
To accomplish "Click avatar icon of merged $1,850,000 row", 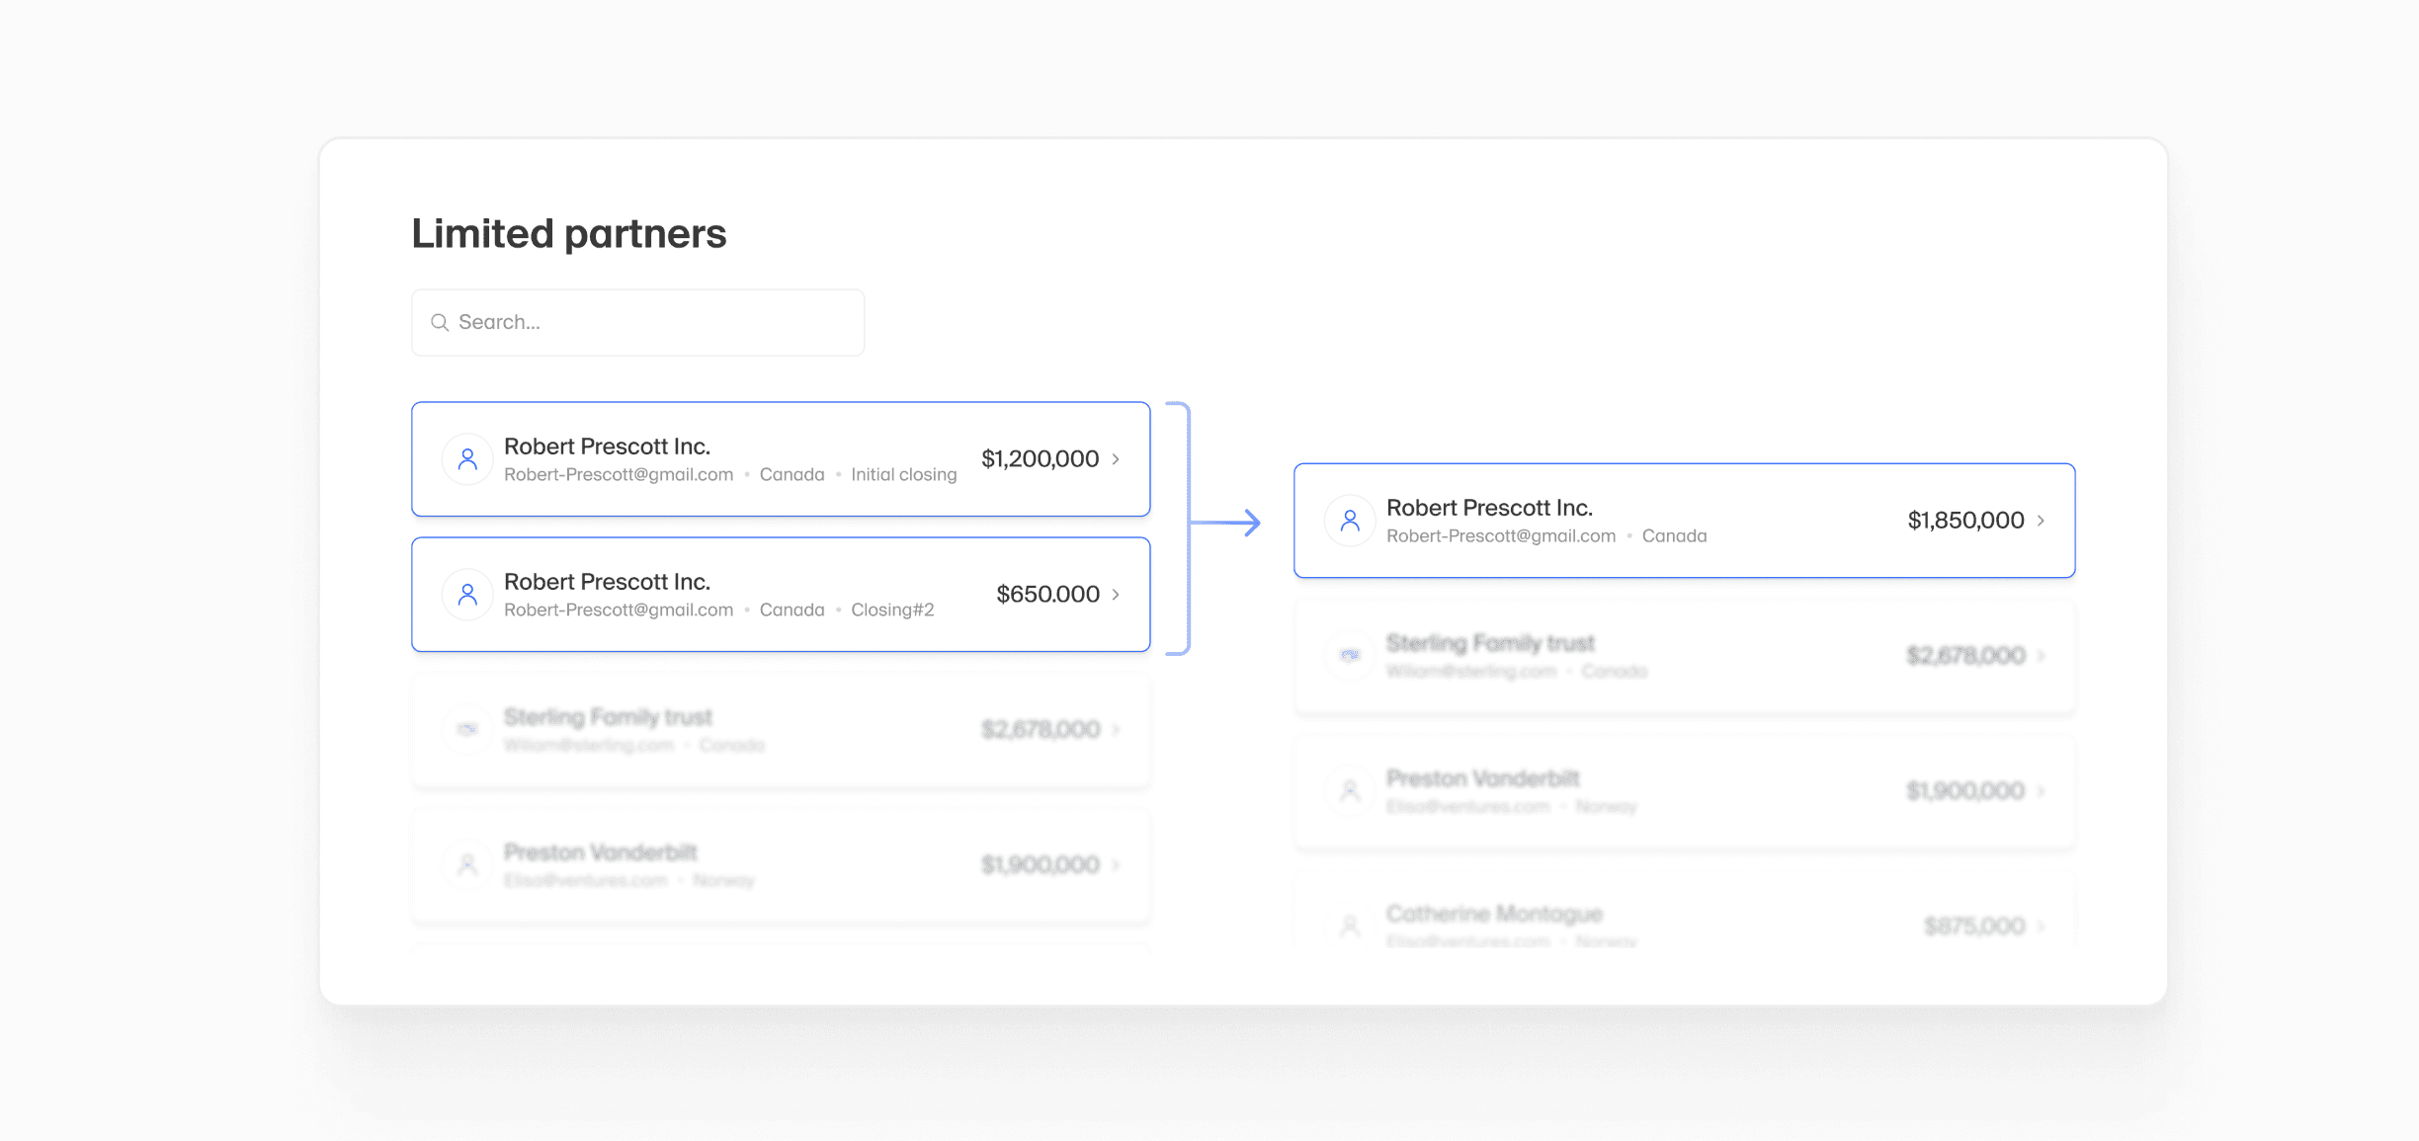I will tap(1350, 521).
